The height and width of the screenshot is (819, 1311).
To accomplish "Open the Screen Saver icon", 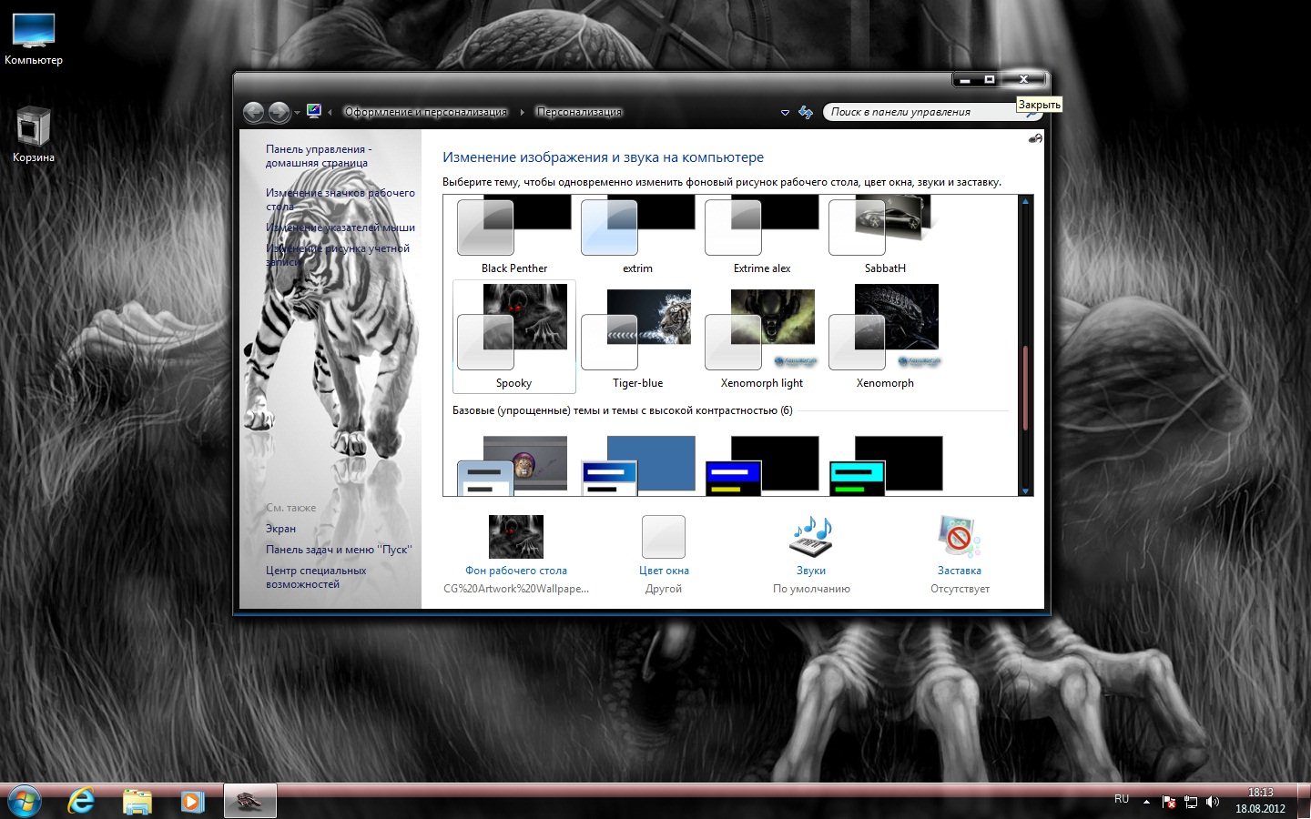I will click(x=959, y=537).
